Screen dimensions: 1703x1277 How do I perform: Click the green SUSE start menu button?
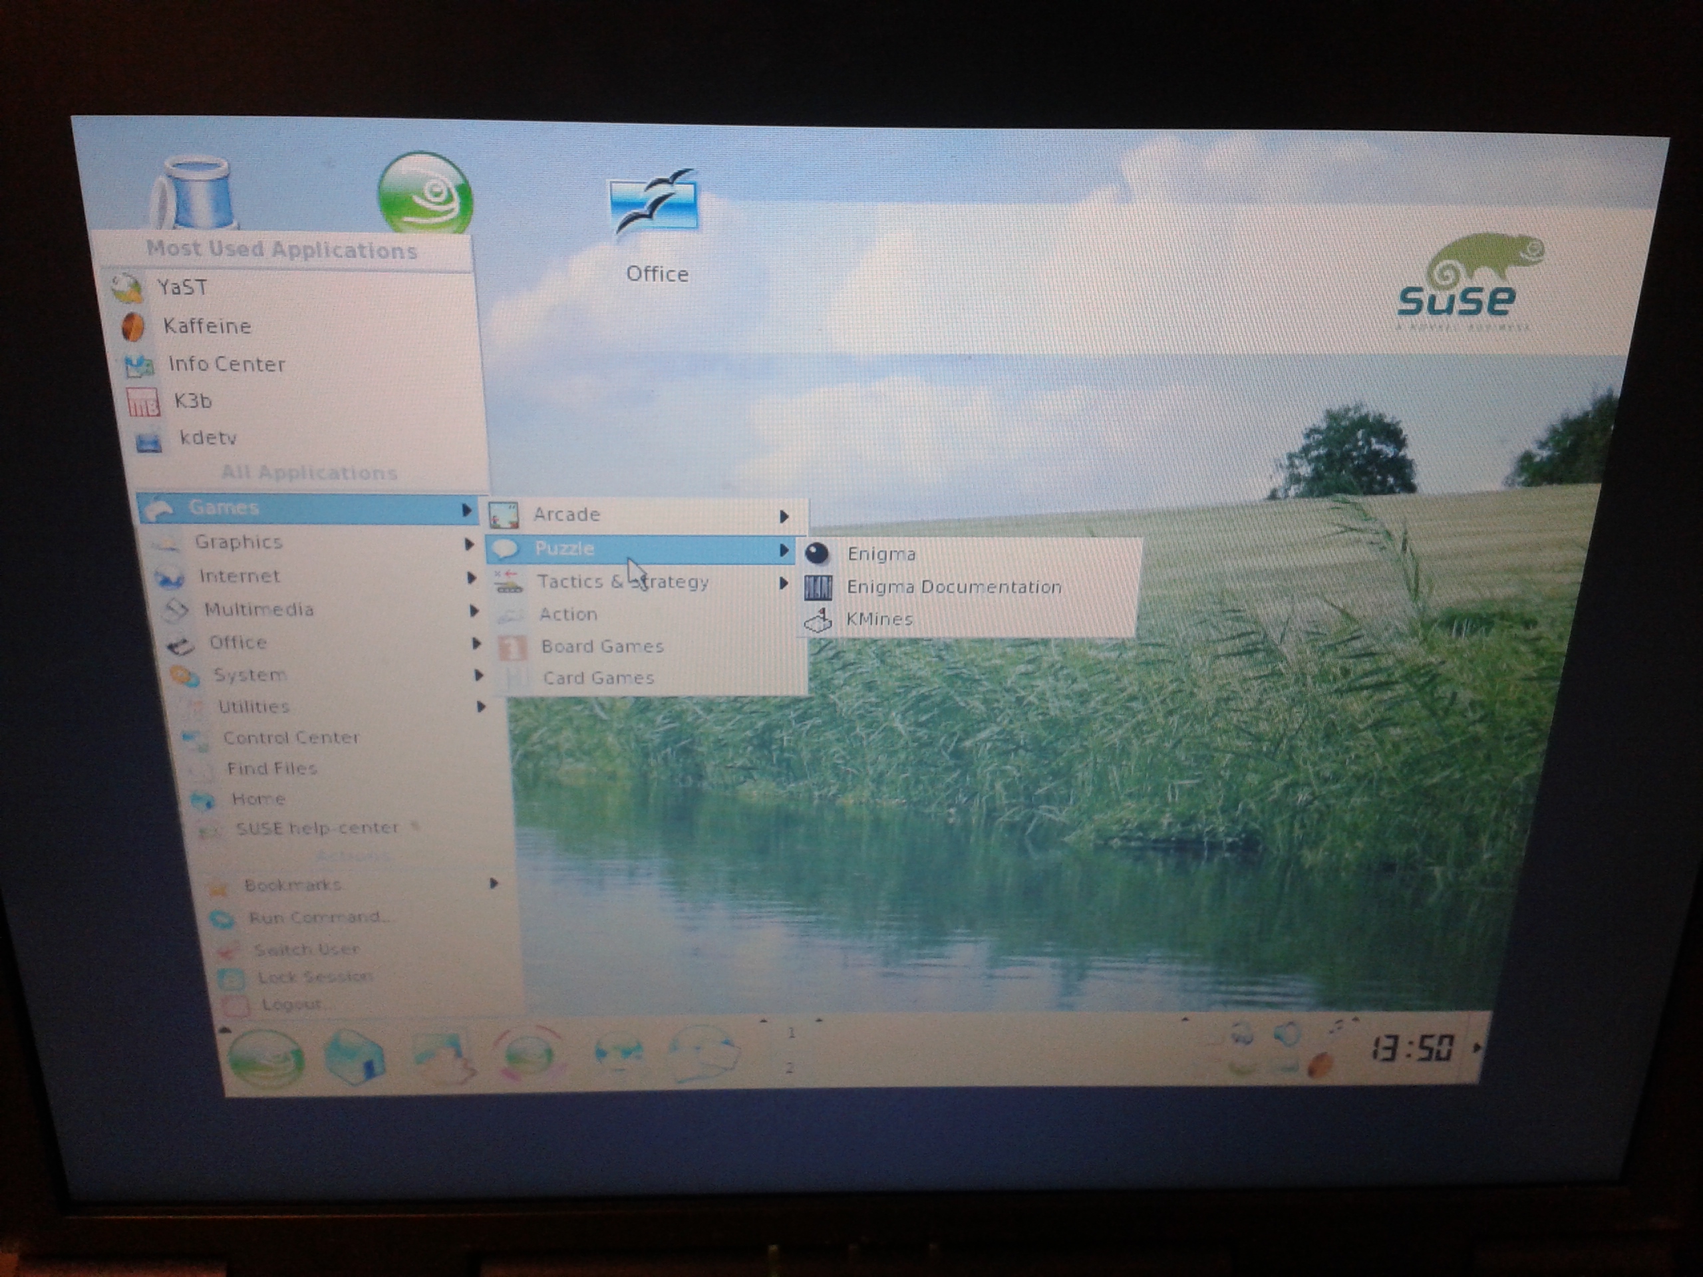(x=265, y=1059)
